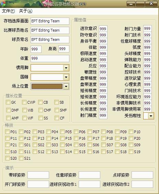Click the 盘带精度 value field
Image resolution: width=159 pixels, height=194 pixels.
(x=103, y=78)
